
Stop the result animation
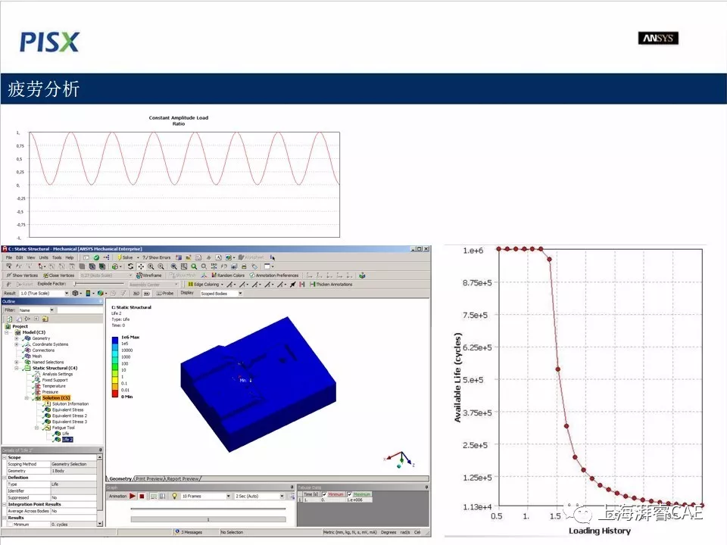(x=142, y=496)
